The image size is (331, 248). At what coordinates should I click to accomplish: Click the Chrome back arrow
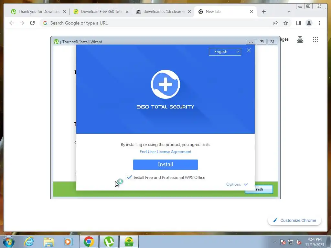pos(12,23)
